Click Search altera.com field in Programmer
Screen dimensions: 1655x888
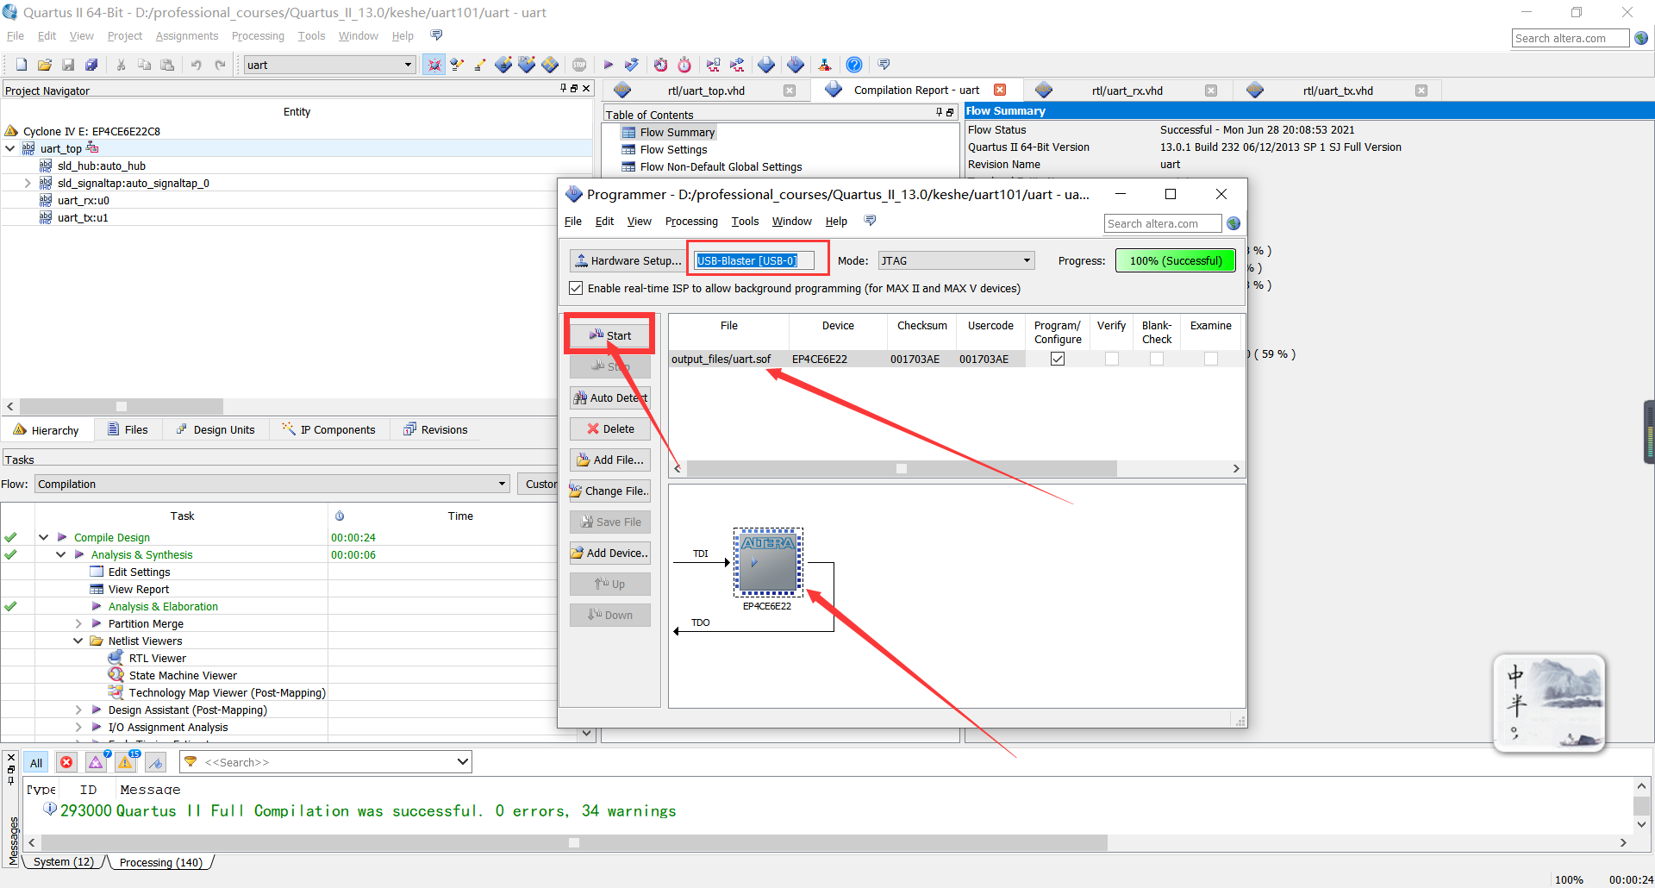pyautogui.click(x=1162, y=223)
